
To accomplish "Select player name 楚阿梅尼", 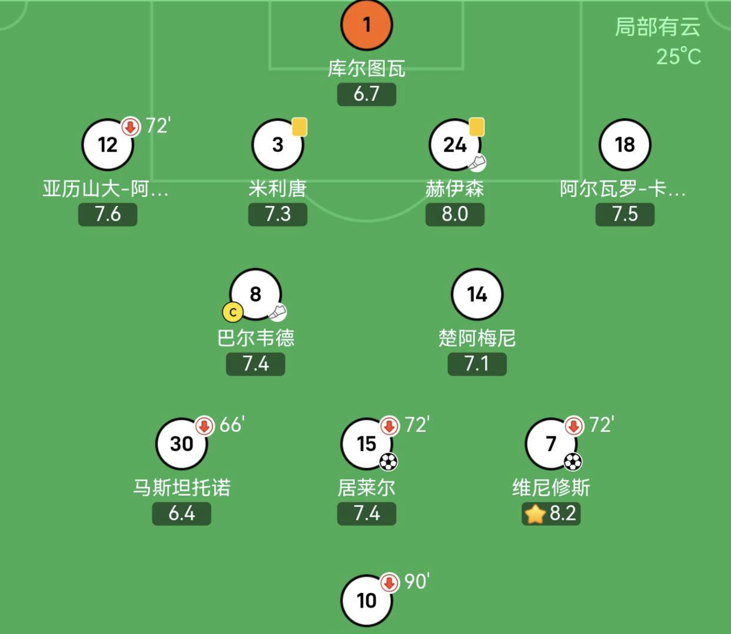I will pos(477,338).
